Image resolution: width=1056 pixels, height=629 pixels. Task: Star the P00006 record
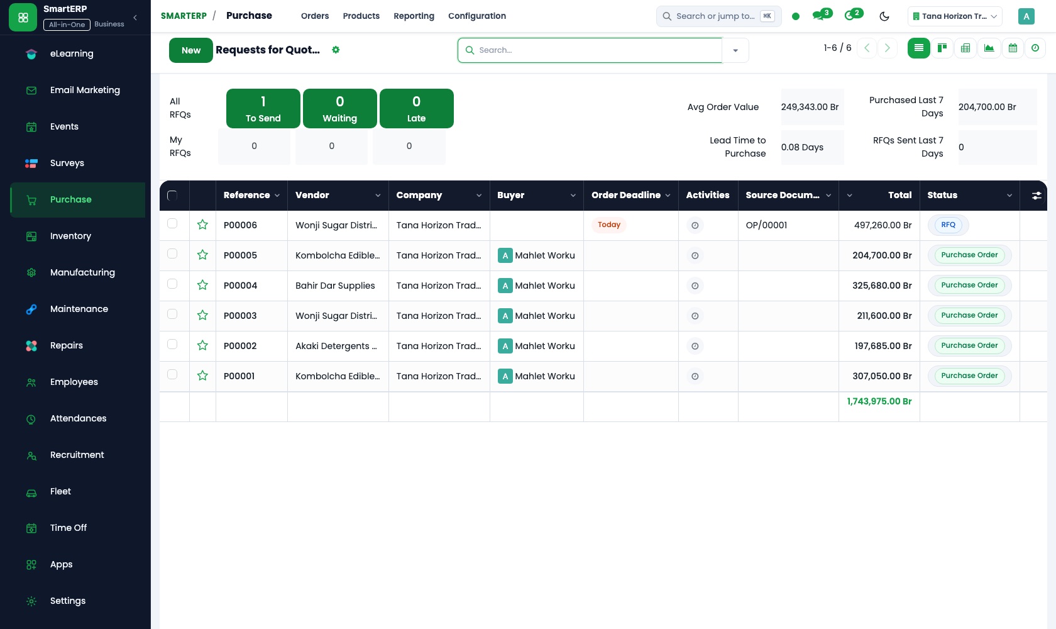point(202,225)
